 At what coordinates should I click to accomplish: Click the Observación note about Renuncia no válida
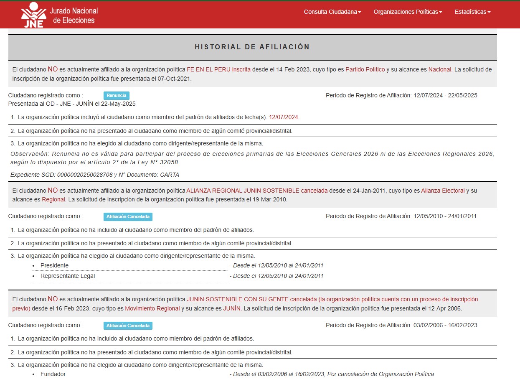pos(252,158)
